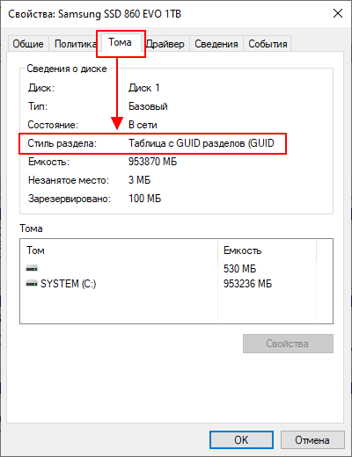Click the Стиль раздела label
Image resolution: width=352 pixels, height=457 pixels.
pos(62,143)
